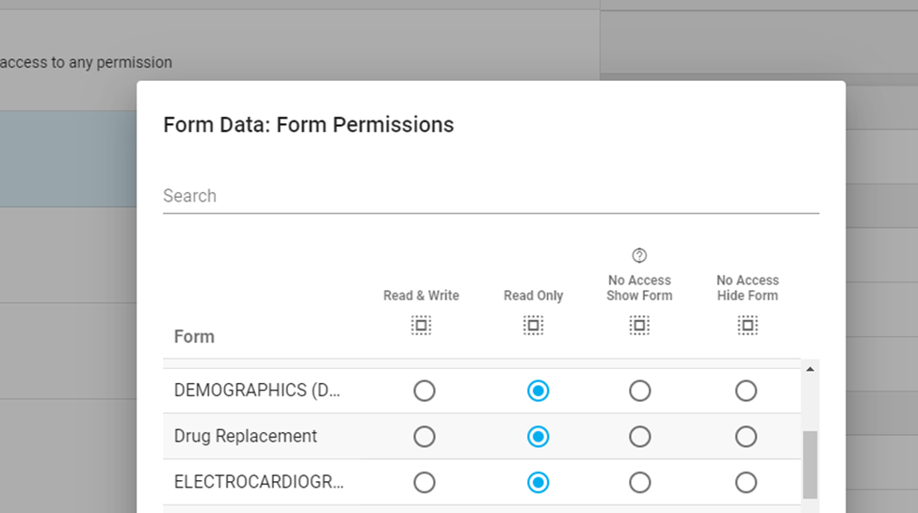Set ELECTROCARDIOGRAM form to Read & Write
This screenshot has height=513, width=918.
tap(425, 483)
